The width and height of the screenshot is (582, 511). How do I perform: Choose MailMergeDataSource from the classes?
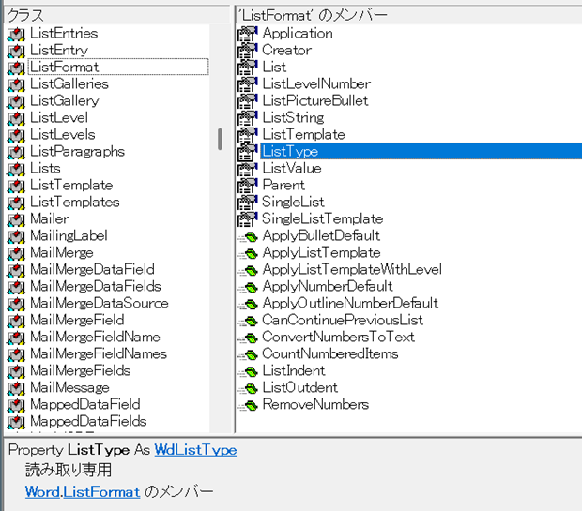pos(99,304)
